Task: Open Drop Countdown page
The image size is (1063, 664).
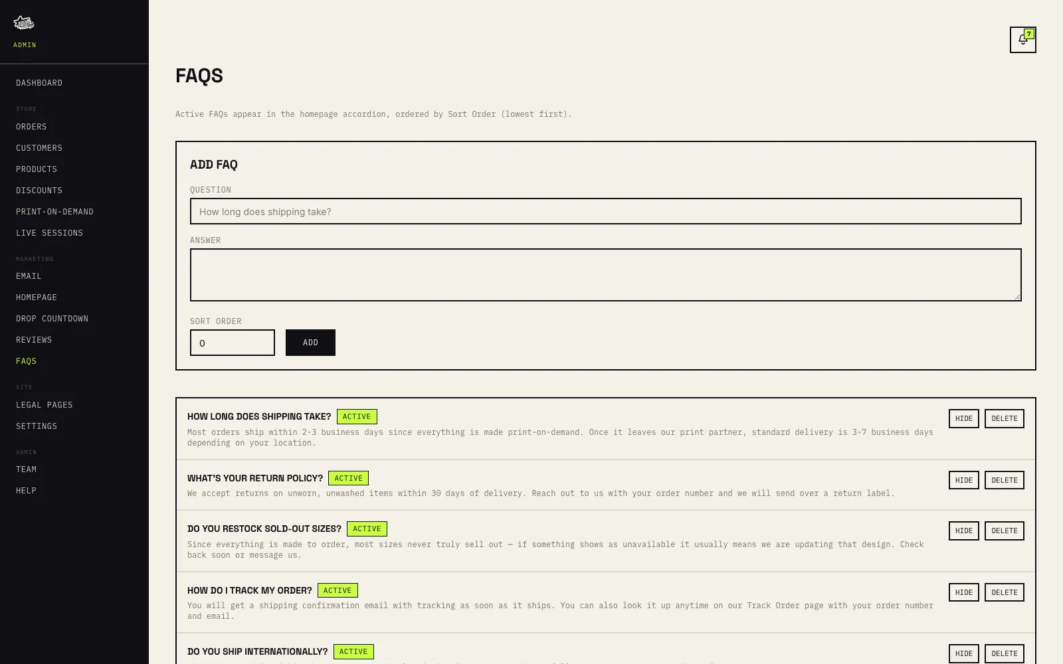Action: (52, 319)
